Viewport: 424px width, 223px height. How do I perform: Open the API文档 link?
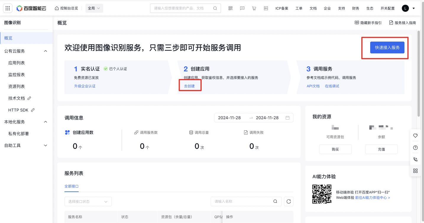click(x=313, y=86)
